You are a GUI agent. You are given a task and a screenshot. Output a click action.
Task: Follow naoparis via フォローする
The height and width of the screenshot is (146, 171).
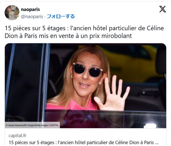point(61,16)
